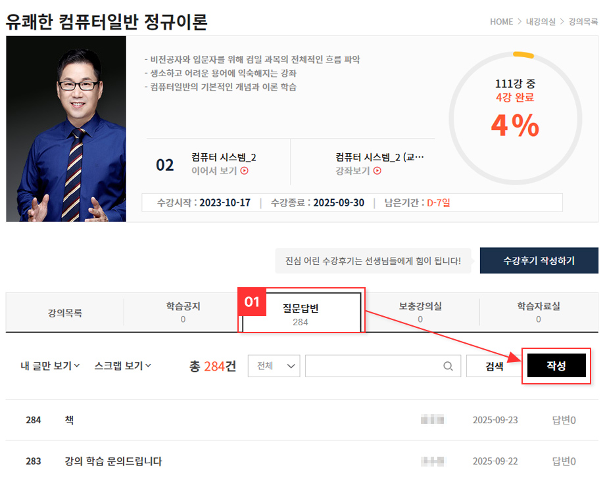
Task: Click the play icon beside 강좌보기
Action: click(x=377, y=171)
